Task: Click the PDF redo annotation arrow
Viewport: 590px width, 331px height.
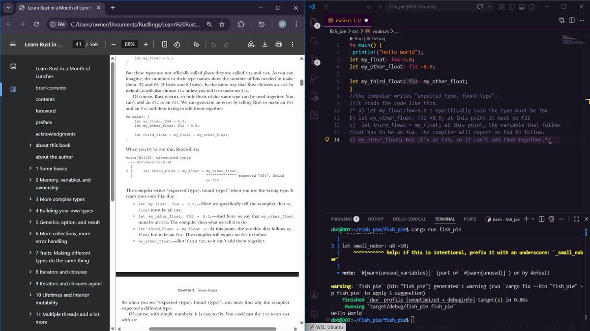Action: [x=226, y=44]
